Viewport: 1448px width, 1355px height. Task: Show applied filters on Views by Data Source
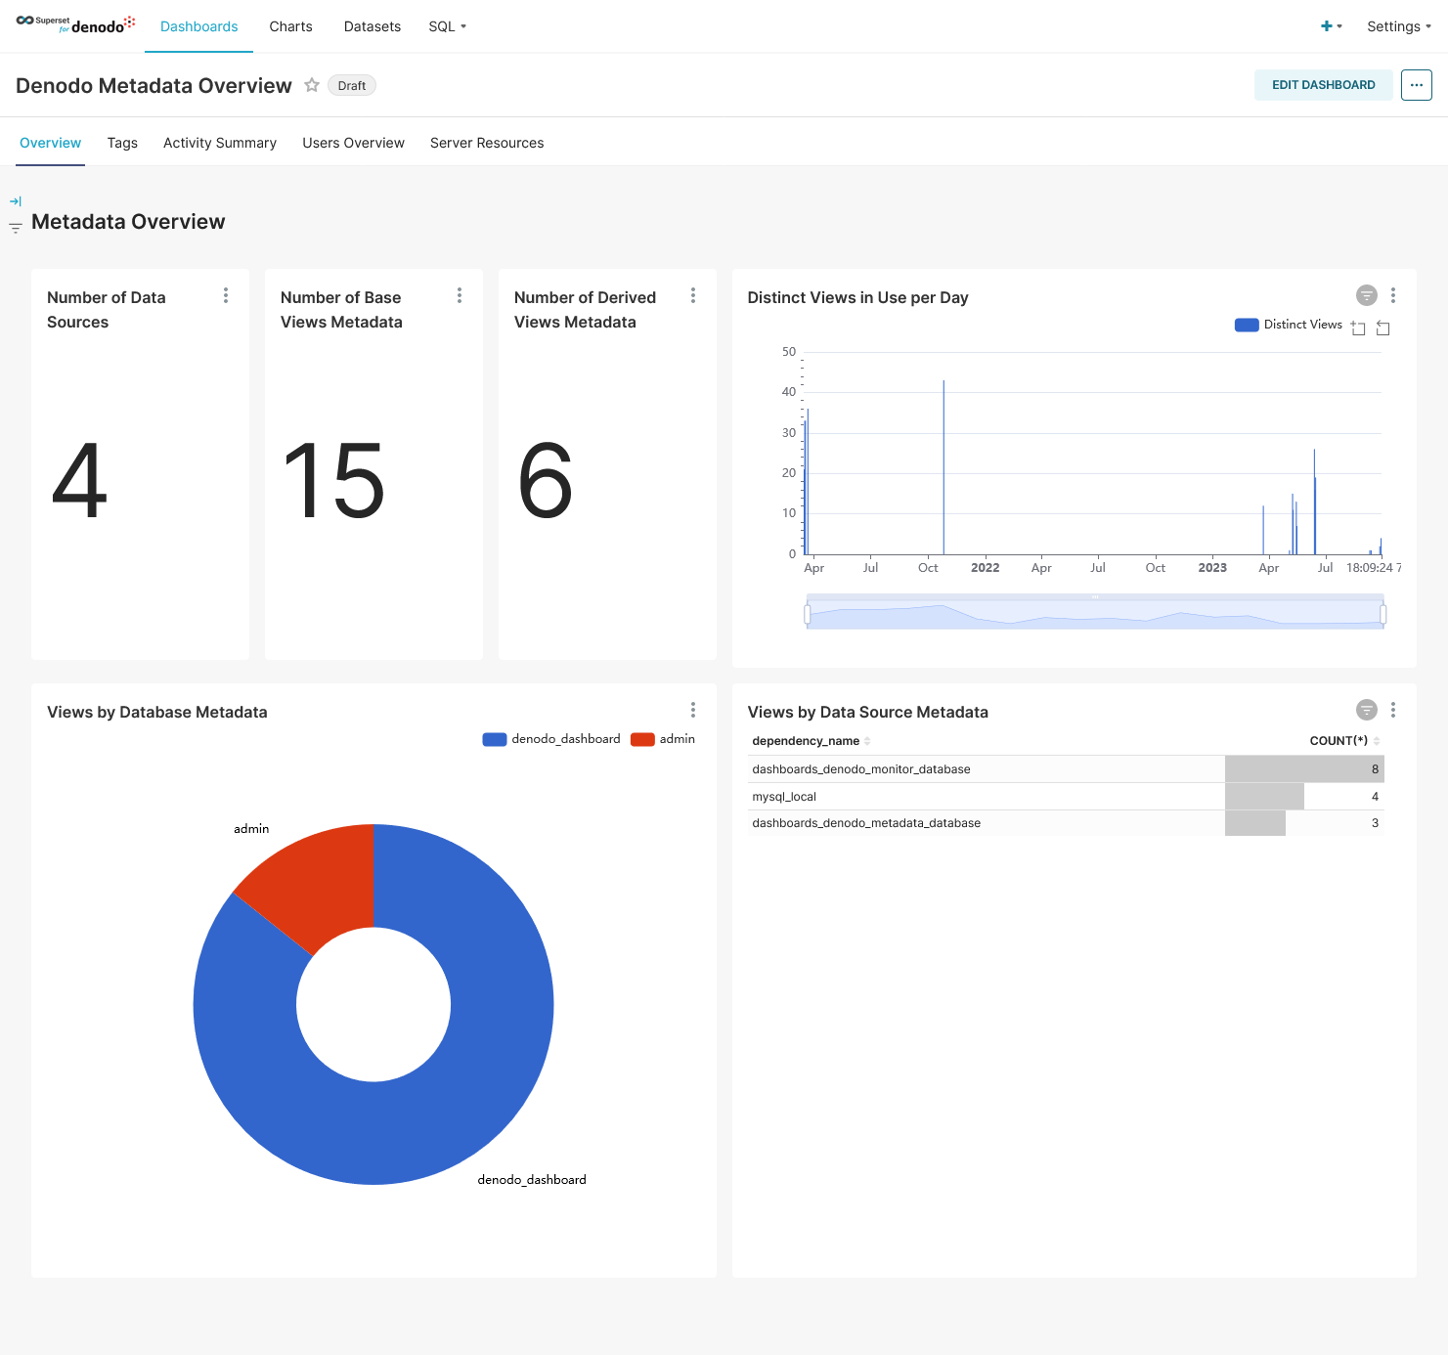tap(1367, 710)
